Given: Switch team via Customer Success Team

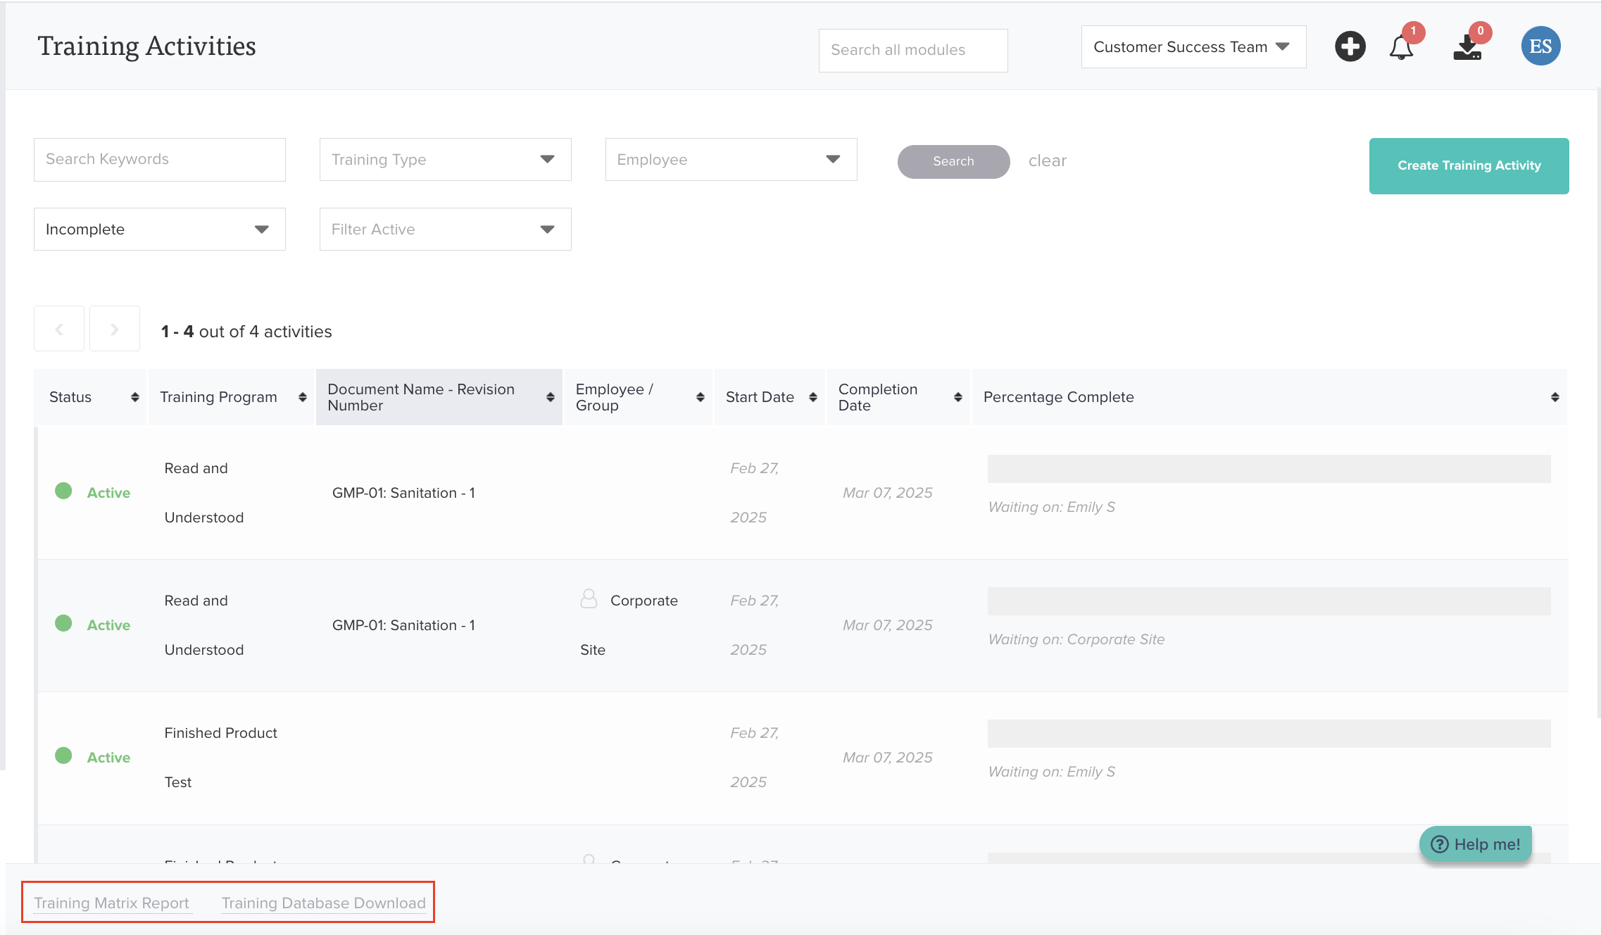Looking at the screenshot, I should tap(1193, 47).
